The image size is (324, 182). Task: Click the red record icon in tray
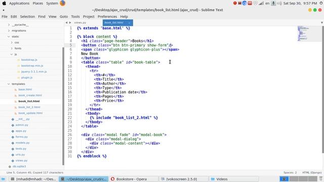point(235,4)
